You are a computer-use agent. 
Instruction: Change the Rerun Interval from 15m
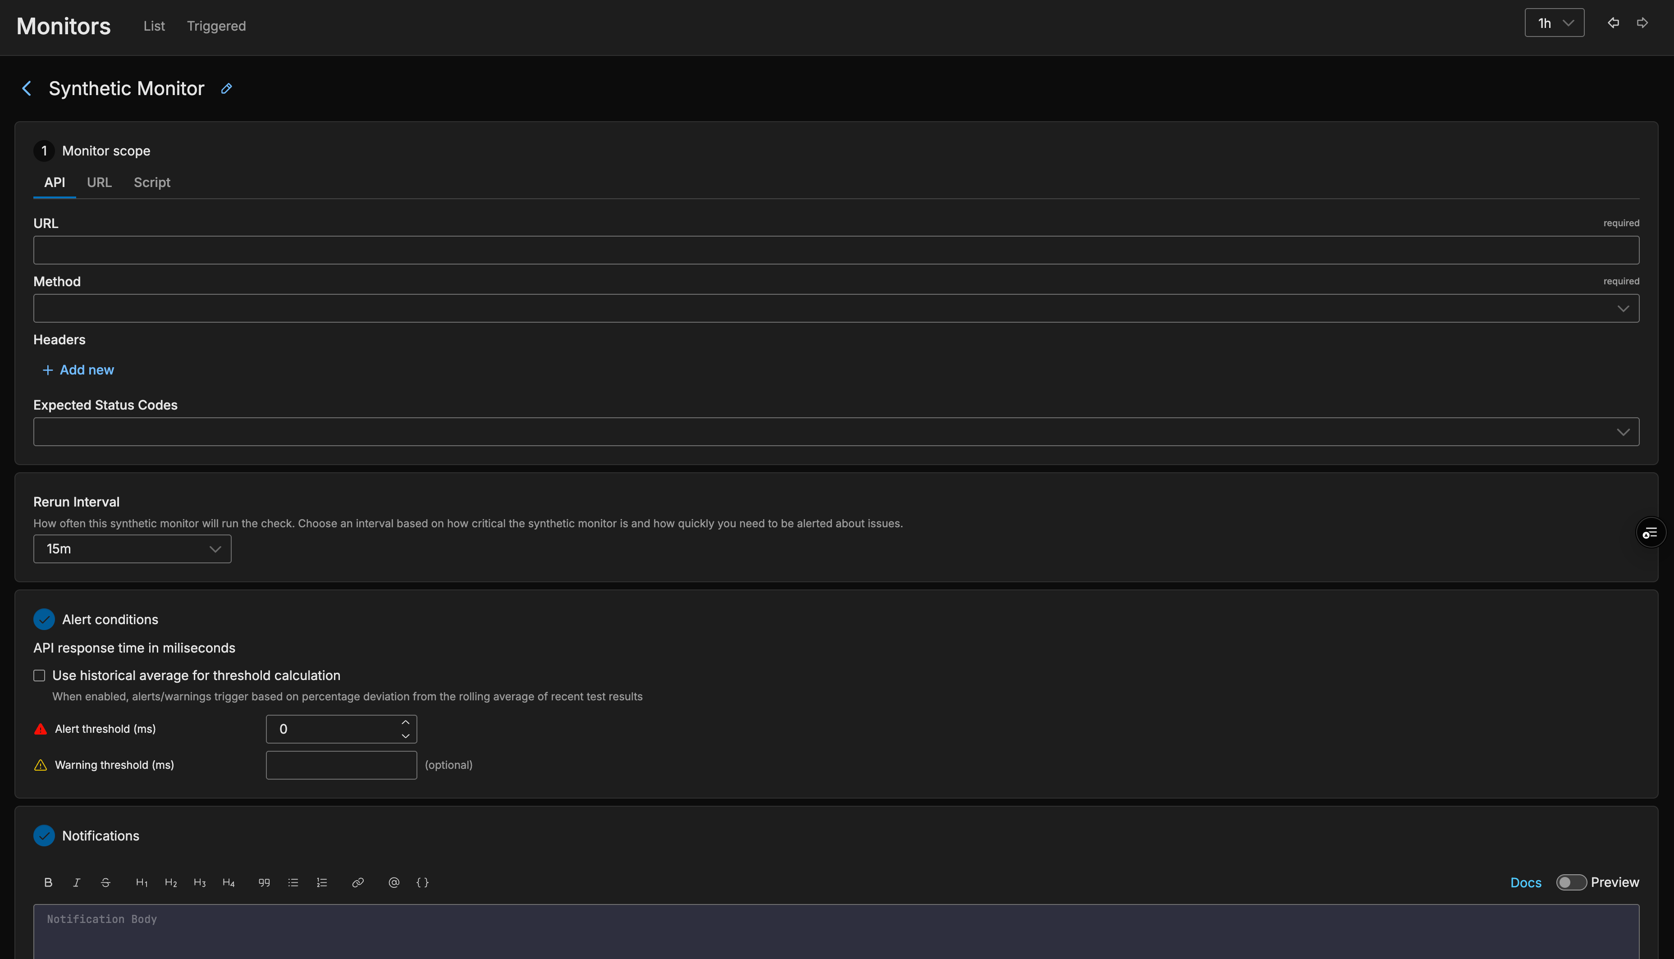pyautogui.click(x=132, y=548)
